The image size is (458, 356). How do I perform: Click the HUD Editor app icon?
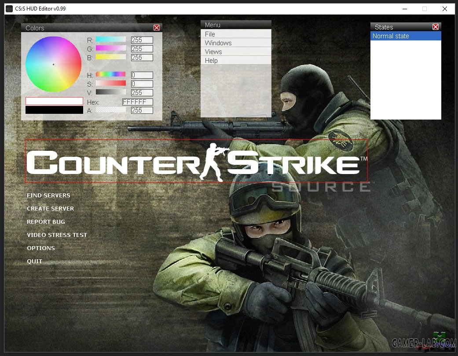pos(9,9)
